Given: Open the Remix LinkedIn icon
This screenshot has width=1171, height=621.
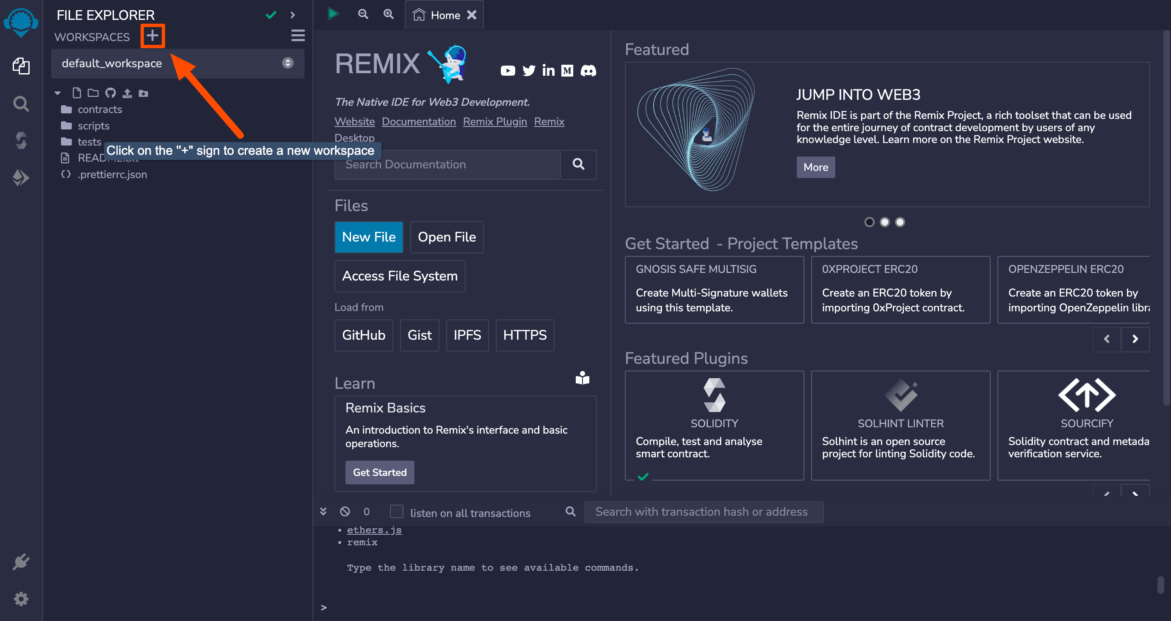Looking at the screenshot, I should pos(548,71).
